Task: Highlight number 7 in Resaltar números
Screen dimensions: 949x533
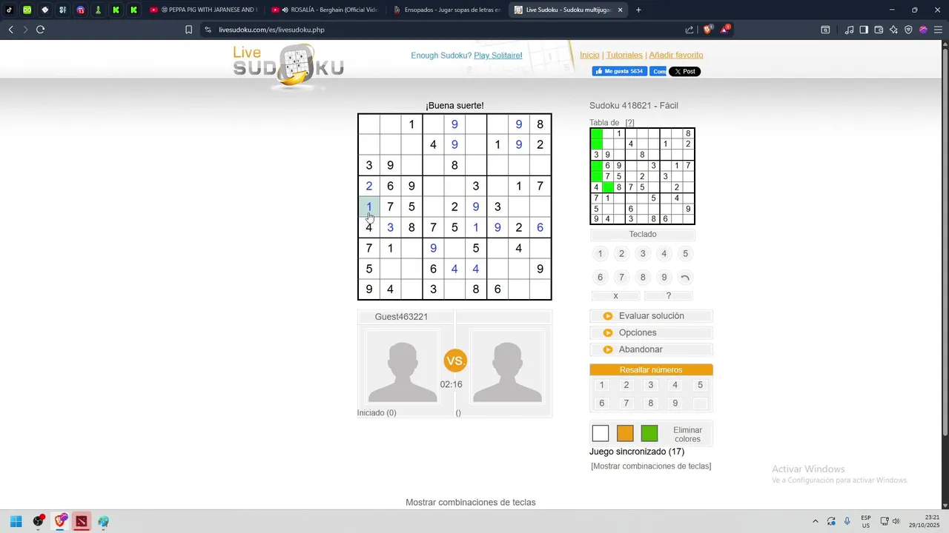Action: (626, 403)
